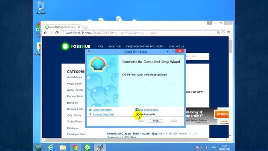This screenshot has width=268, height=151.
Task: Open File Explorer from taskbar
Action: (63, 147)
